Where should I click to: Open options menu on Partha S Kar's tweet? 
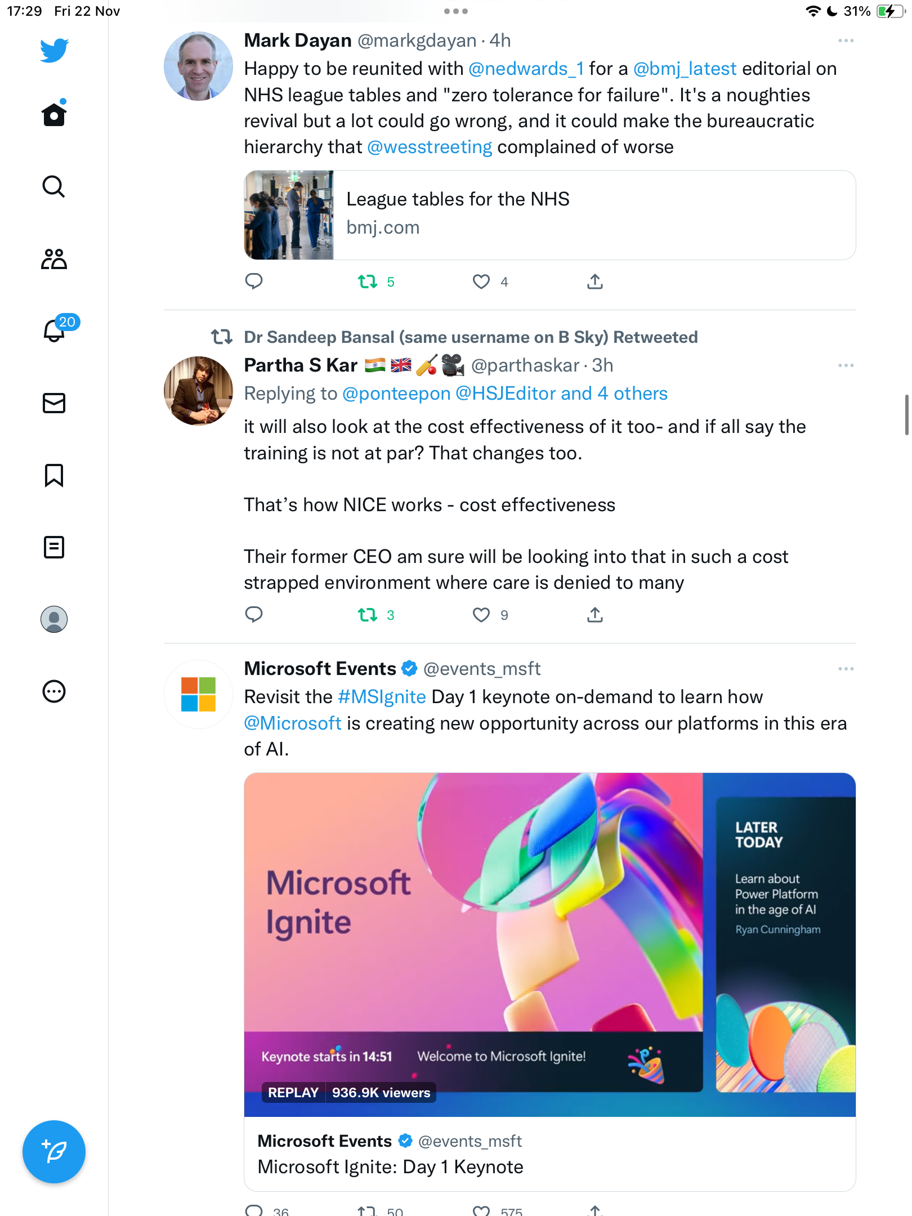pyautogui.click(x=846, y=365)
